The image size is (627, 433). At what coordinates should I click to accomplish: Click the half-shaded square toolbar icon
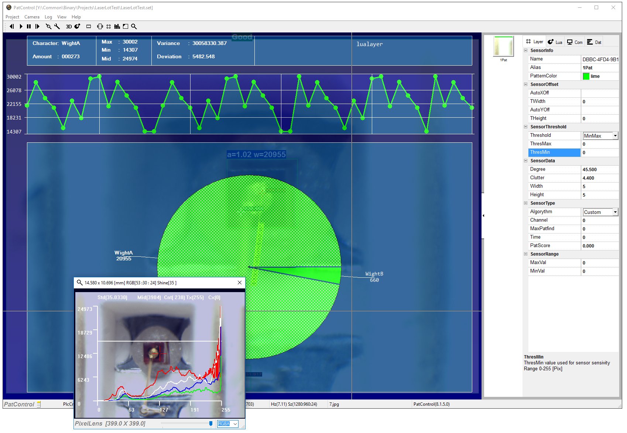(126, 27)
